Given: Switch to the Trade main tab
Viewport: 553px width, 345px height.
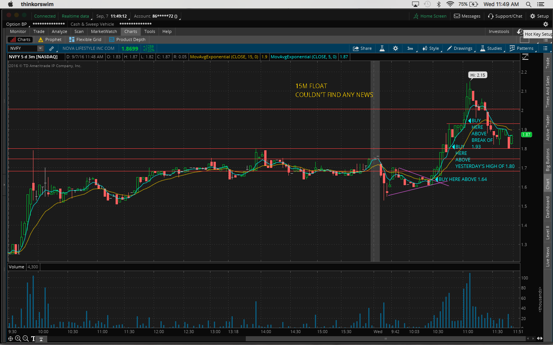Looking at the screenshot, I should tap(39, 31).
